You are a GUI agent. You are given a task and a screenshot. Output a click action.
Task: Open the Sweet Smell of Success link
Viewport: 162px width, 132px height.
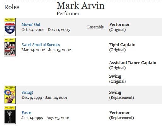click(x=41, y=45)
